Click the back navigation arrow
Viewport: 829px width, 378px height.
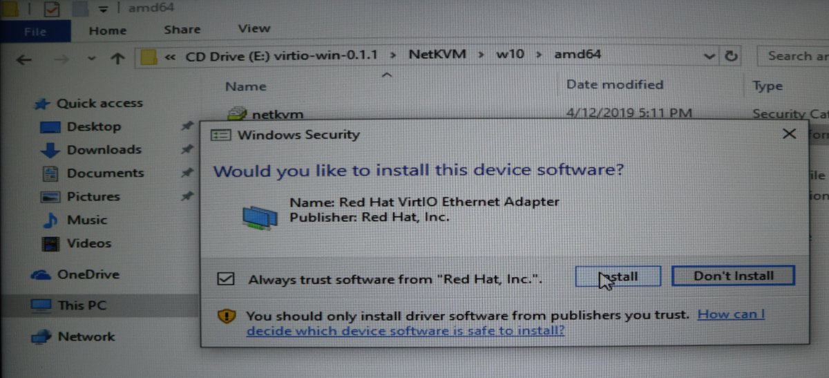point(23,59)
